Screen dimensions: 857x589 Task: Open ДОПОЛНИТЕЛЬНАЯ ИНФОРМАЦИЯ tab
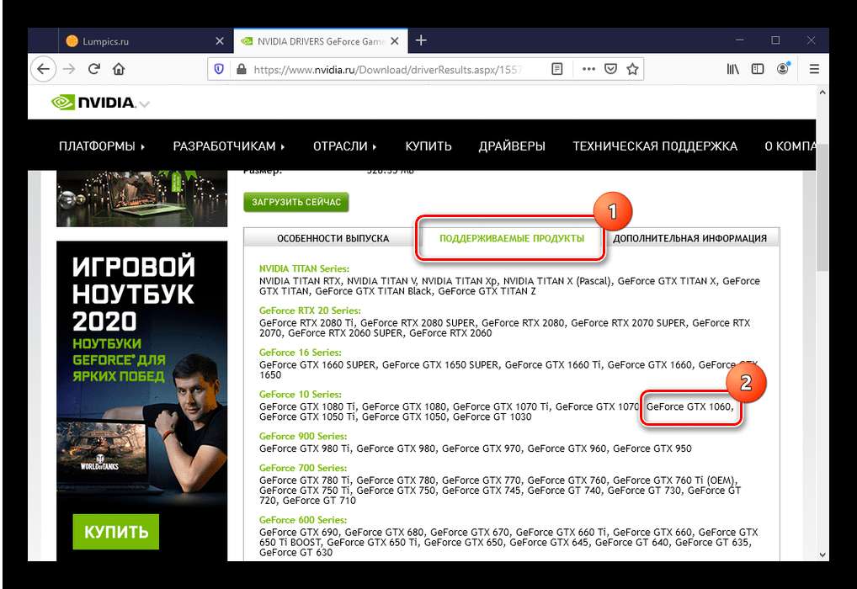pyautogui.click(x=689, y=238)
